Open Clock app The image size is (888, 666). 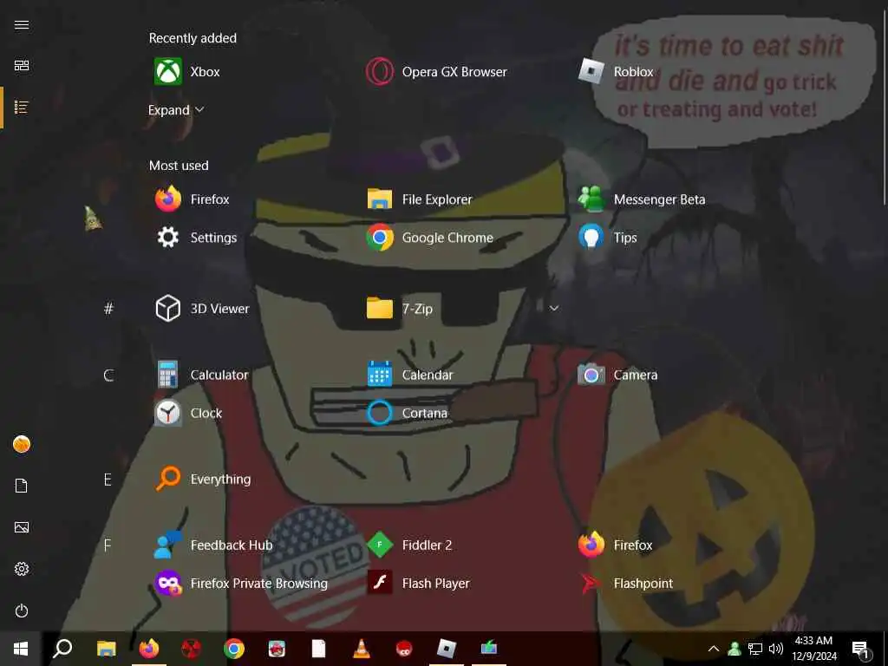(x=188, y=413)
